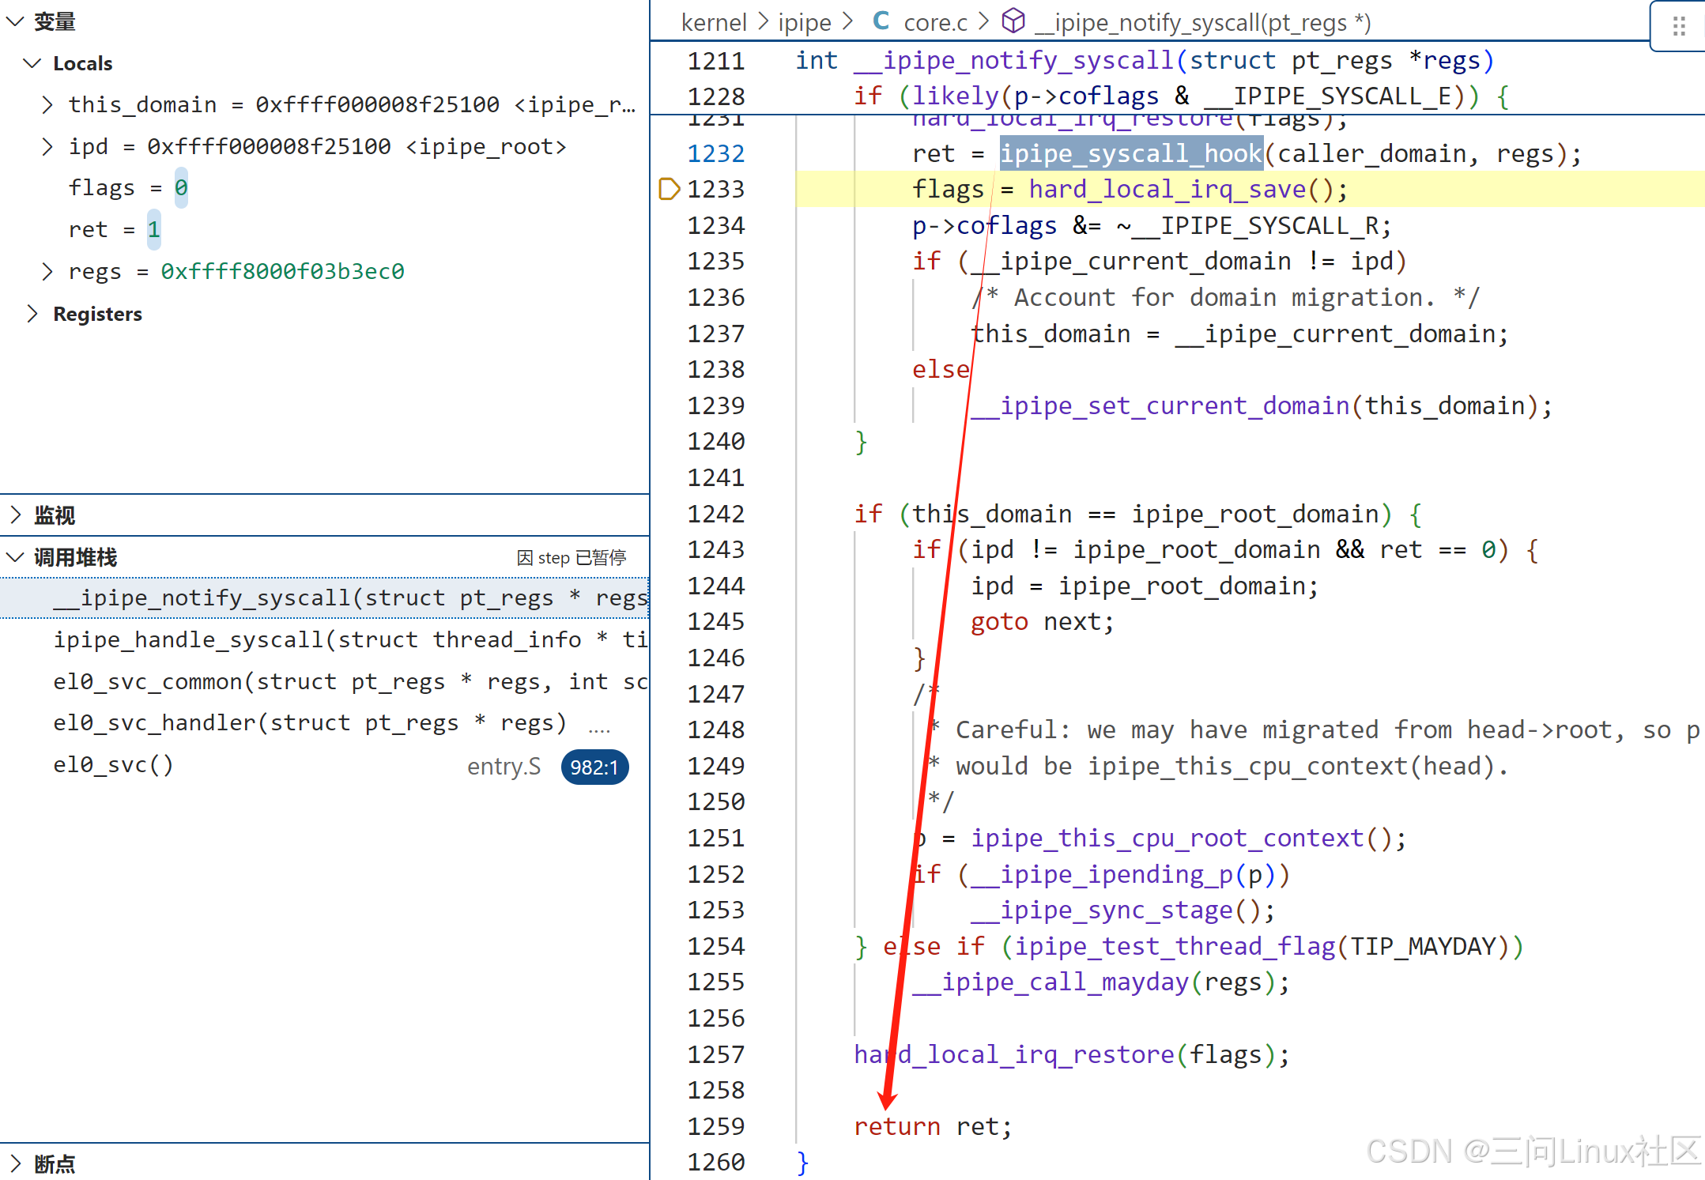
Task: Expand the Registers group
Action: pos(32,314)
